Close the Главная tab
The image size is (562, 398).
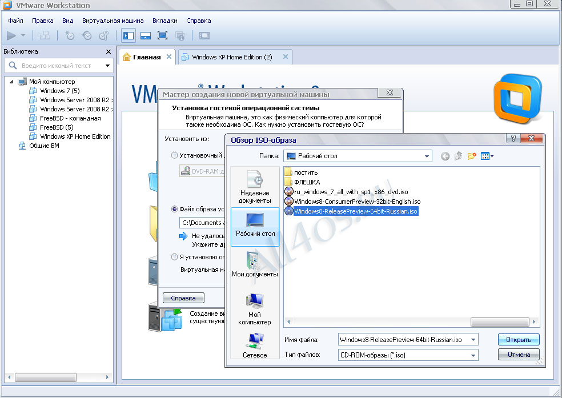coord(169,57)
